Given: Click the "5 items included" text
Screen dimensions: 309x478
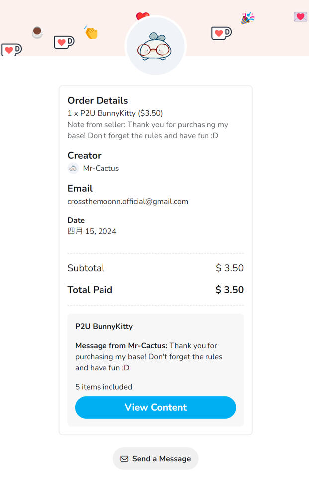Looking at the screenshot, I should tap(103, 387).
